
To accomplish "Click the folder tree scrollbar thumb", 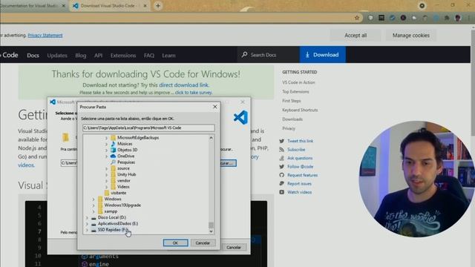I will point(211,225).
